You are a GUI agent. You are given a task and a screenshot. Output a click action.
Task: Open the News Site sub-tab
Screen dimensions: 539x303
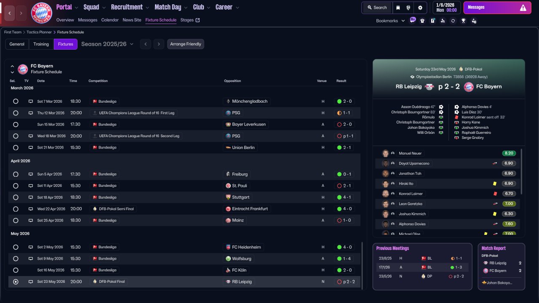click(132, 20)
